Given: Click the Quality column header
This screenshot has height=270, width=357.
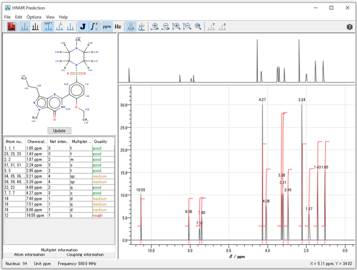Looking at the screenshot, I should click(x=104, y=141).
